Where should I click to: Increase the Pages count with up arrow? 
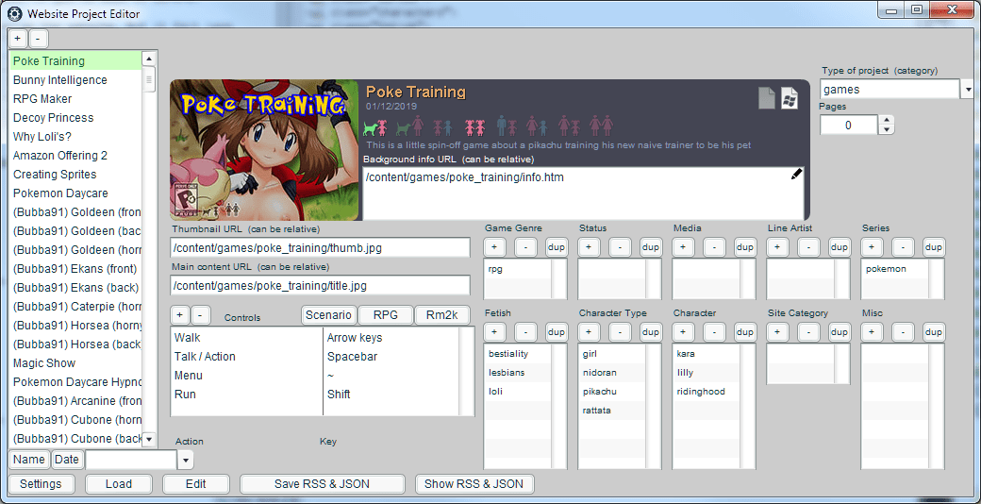pyautogui.click(x=886, y=120)
